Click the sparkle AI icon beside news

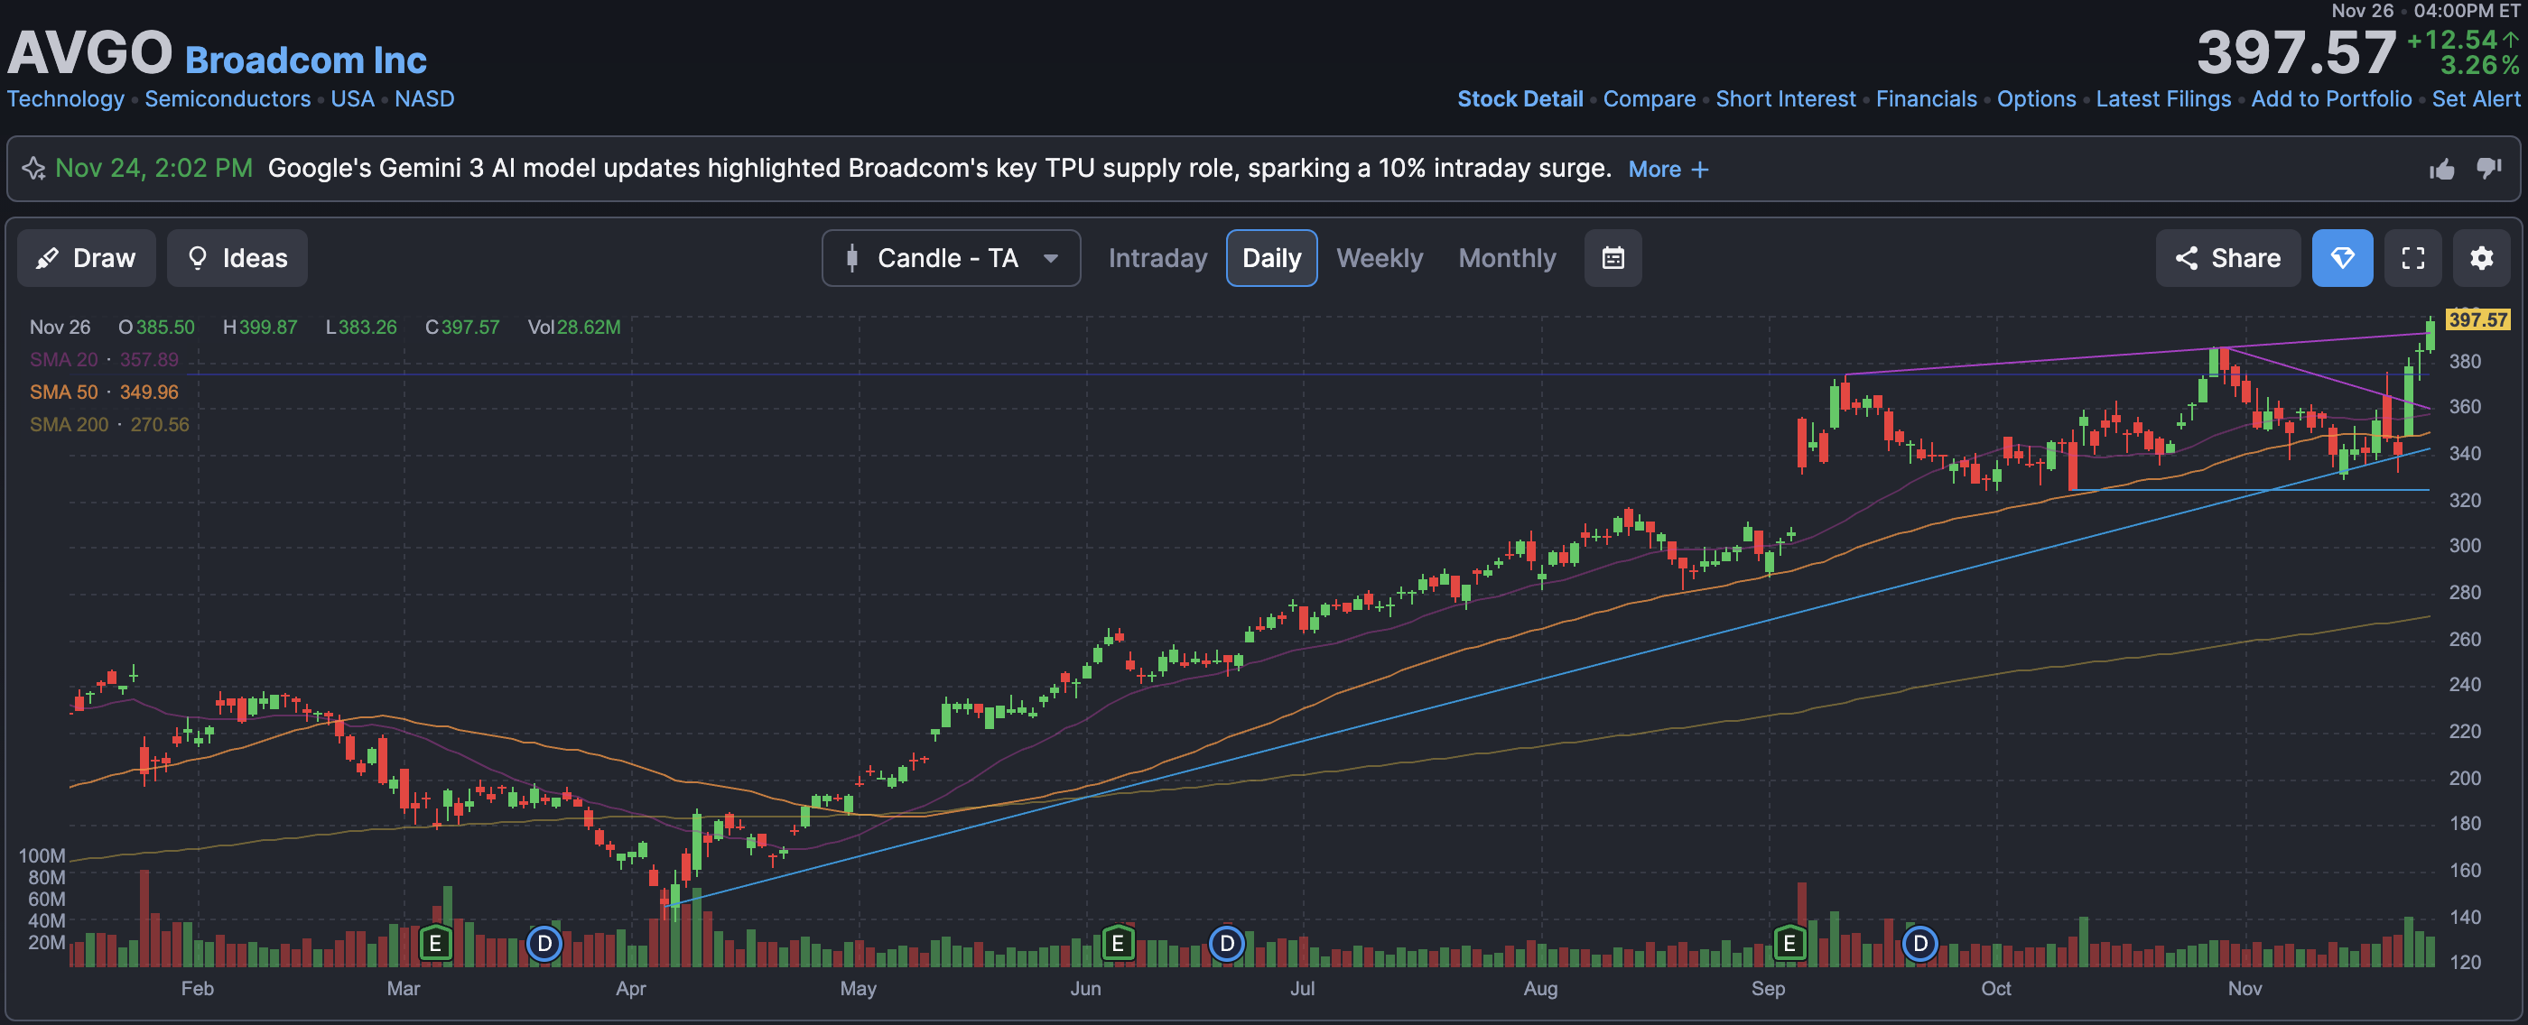click(x=33, y=169)
